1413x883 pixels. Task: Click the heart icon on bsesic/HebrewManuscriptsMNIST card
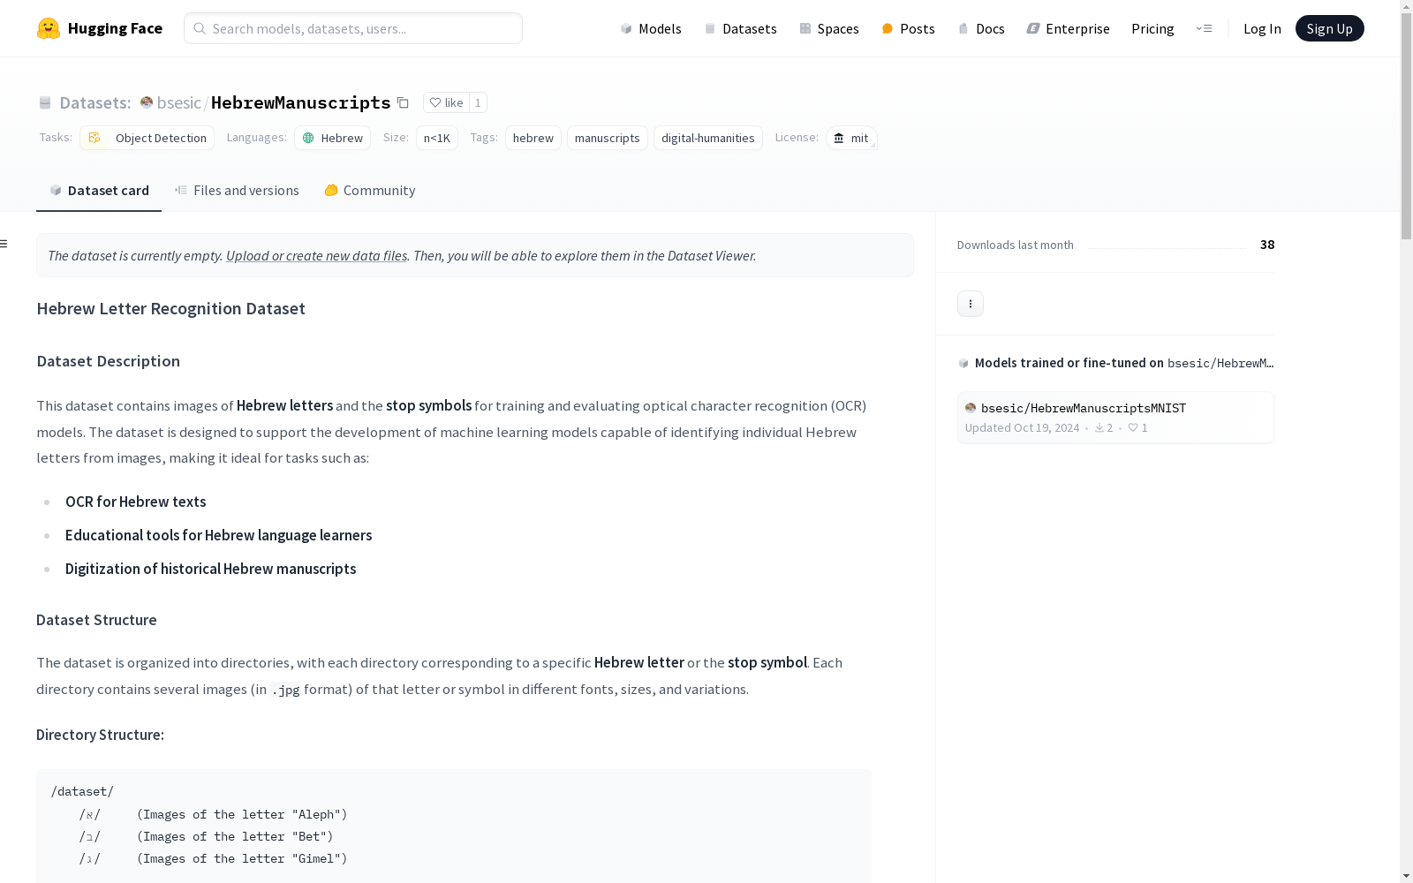1133,427
